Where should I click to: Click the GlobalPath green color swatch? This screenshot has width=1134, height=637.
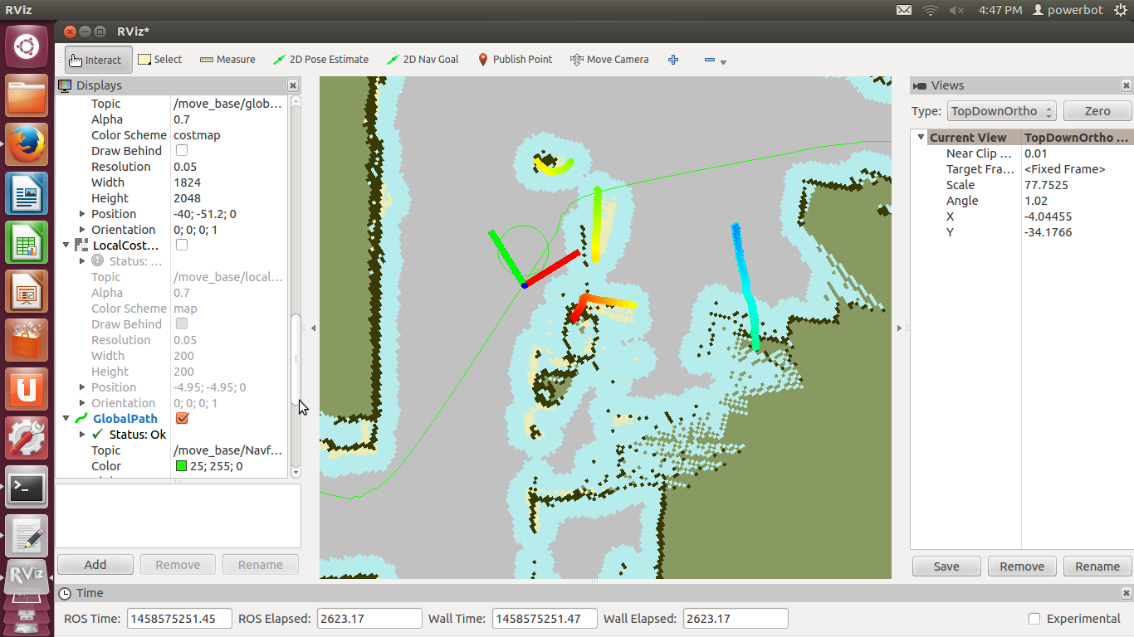[x=181, y=466]
